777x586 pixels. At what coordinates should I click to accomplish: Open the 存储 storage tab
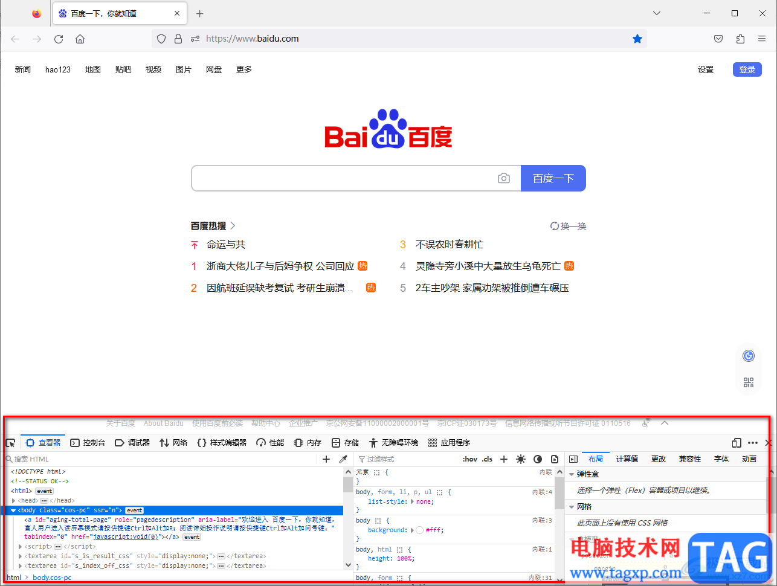pyautogui.click(x=345, y=443)
